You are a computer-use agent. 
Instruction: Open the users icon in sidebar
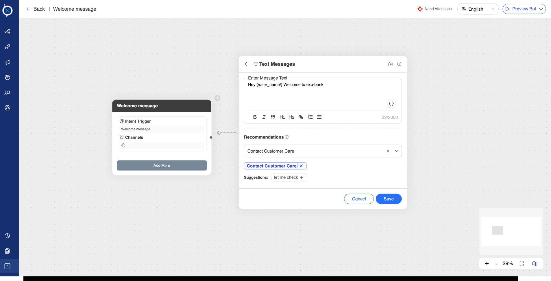[x=8, y=93]
